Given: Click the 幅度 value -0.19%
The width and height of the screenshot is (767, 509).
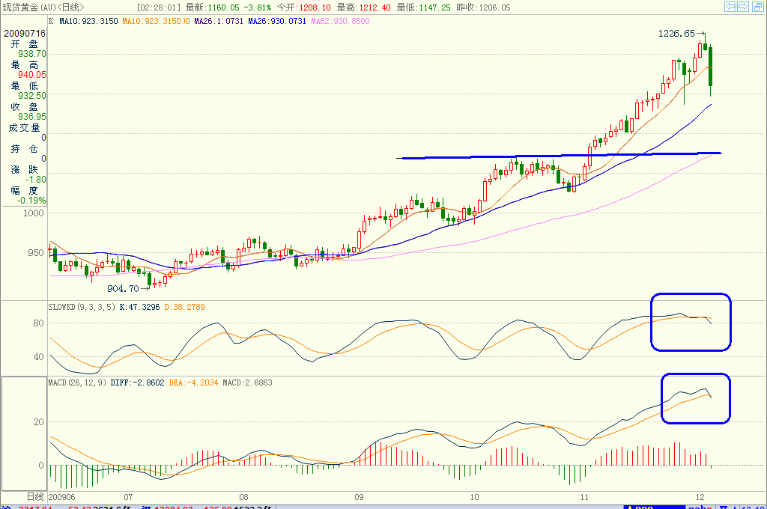Looking at the screenshot, I should (31, 200).
